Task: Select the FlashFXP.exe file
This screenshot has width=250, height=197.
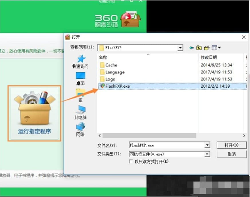Action: click(x=173, y=86)
